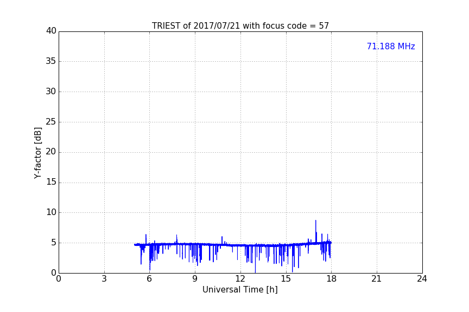Click the y-axis tick label 40

tap(51, 31)
